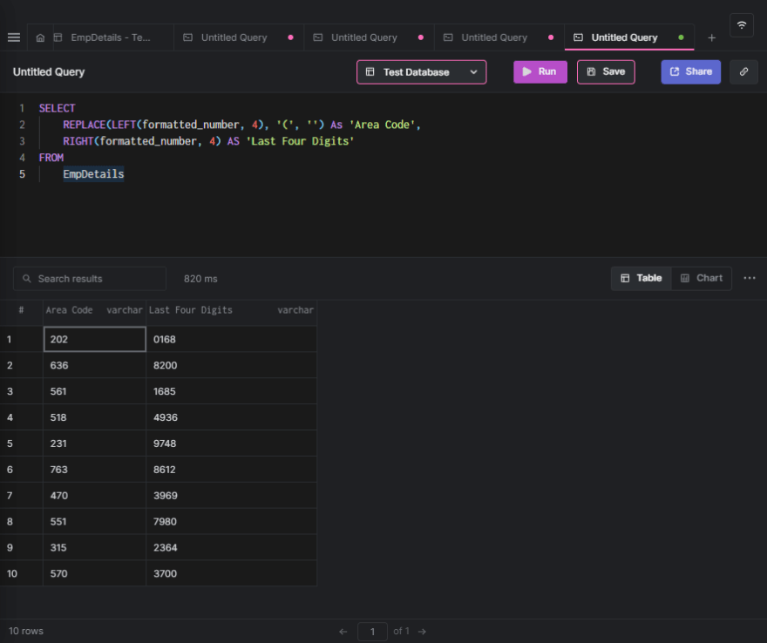Select the cell 636
Image resolution: width=767 pixels, height=643 pixels.
[x=94, y=365]
